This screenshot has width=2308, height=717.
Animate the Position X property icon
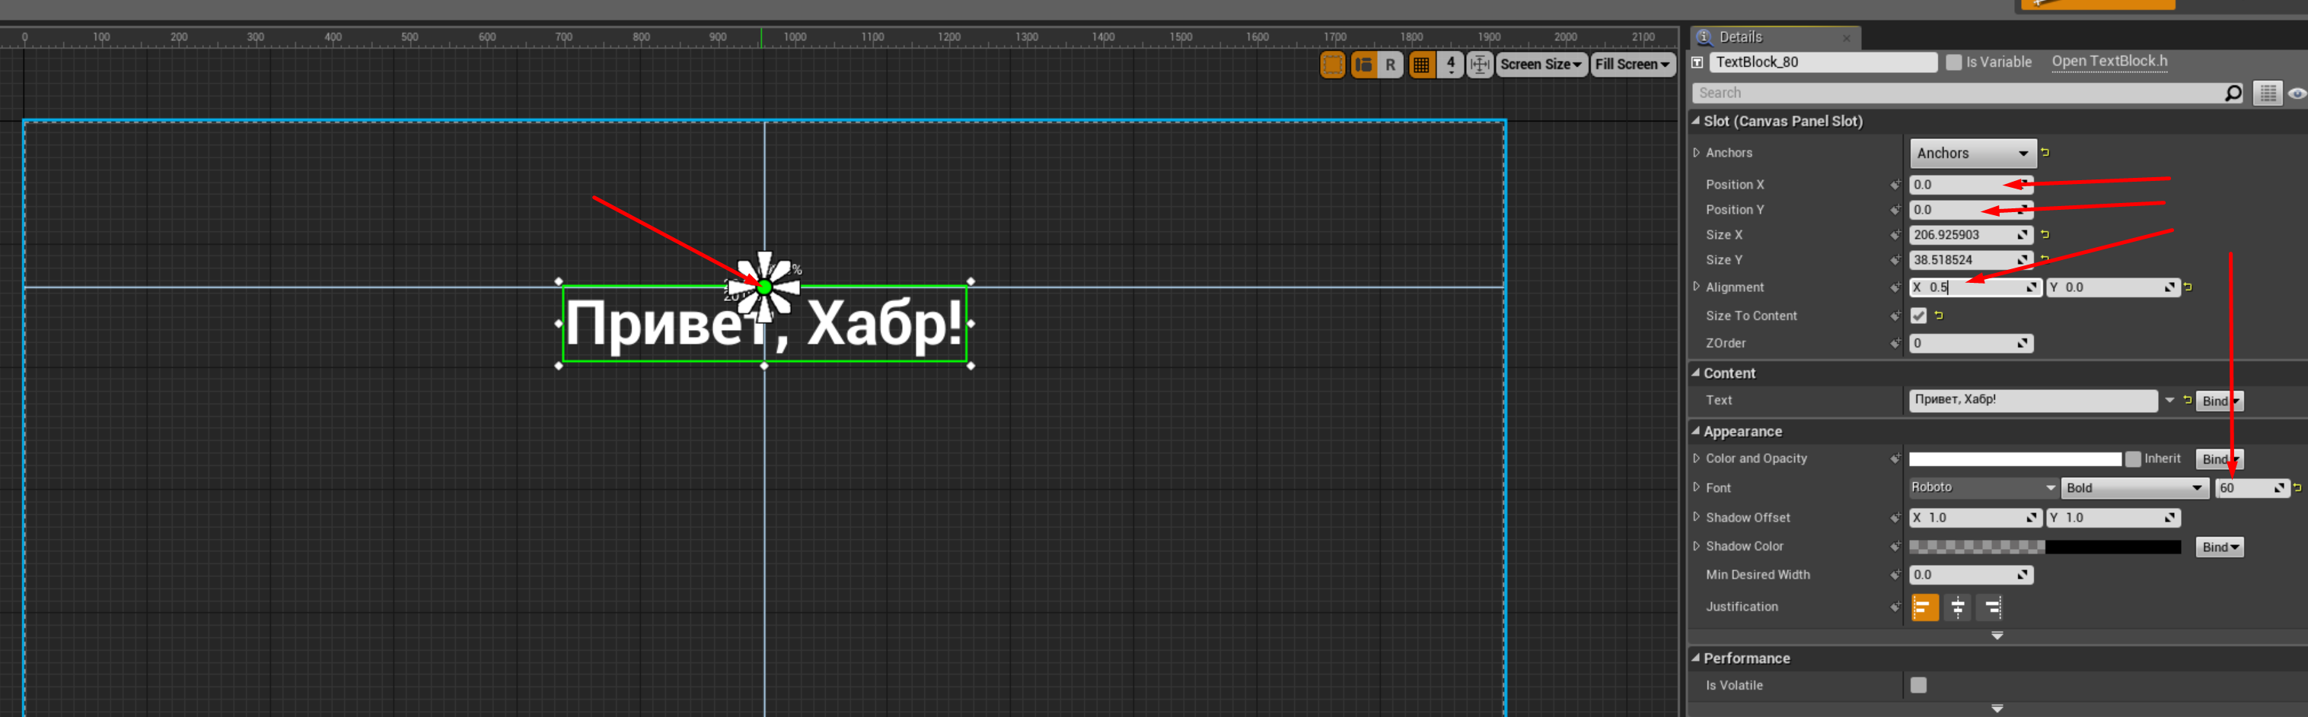(x=1895, y=186)
